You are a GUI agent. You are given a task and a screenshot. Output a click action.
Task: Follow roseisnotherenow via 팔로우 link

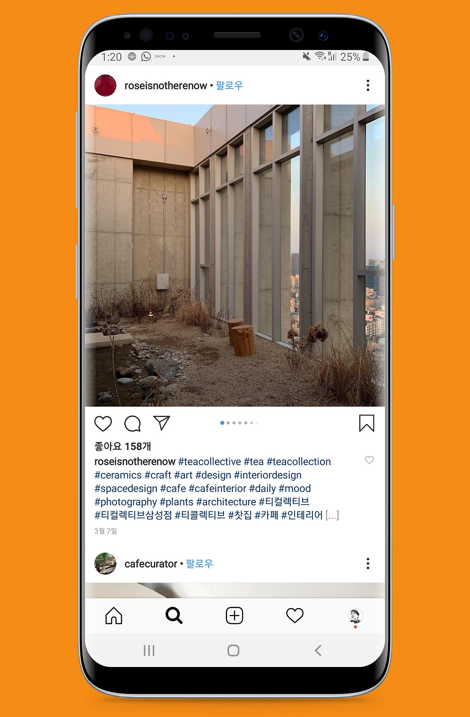point(229,86)
